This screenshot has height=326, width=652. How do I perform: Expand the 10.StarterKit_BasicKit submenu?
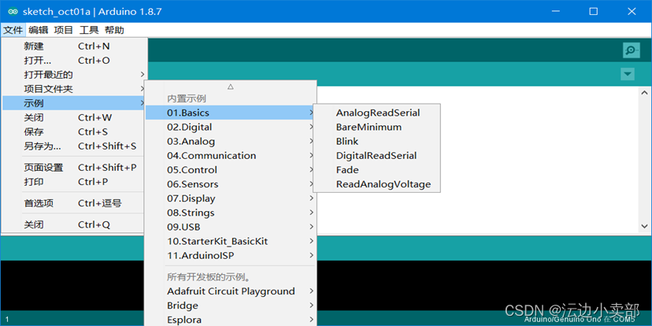point(231,241)
